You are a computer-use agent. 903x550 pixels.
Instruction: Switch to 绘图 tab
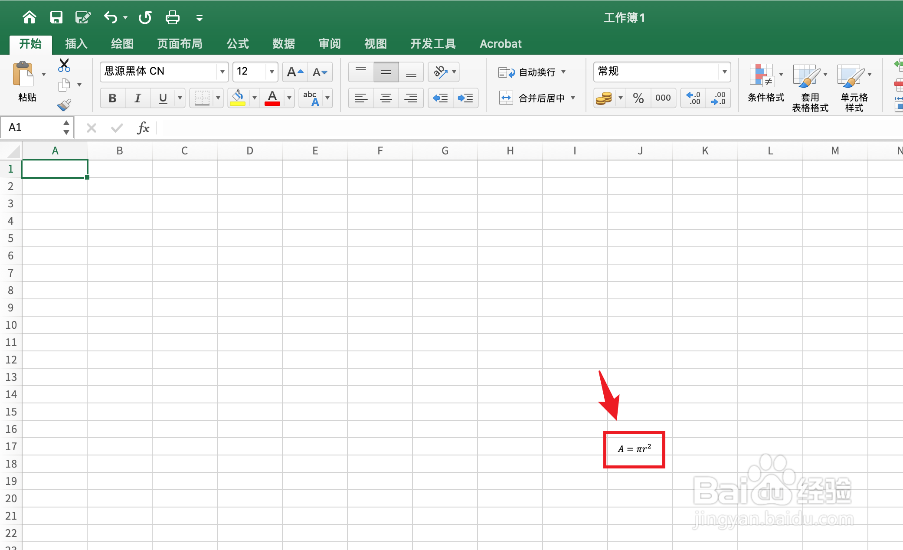tap(122, 44)
